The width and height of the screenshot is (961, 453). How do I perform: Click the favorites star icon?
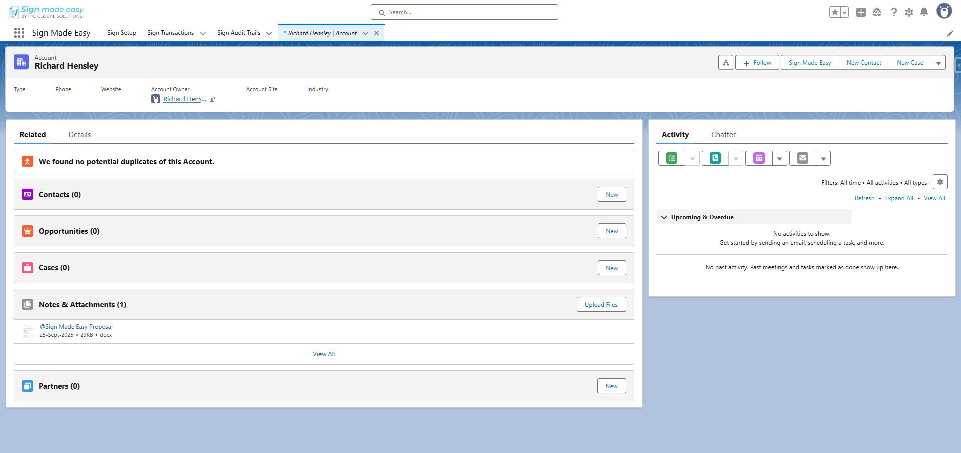click(x=835, y=12)
